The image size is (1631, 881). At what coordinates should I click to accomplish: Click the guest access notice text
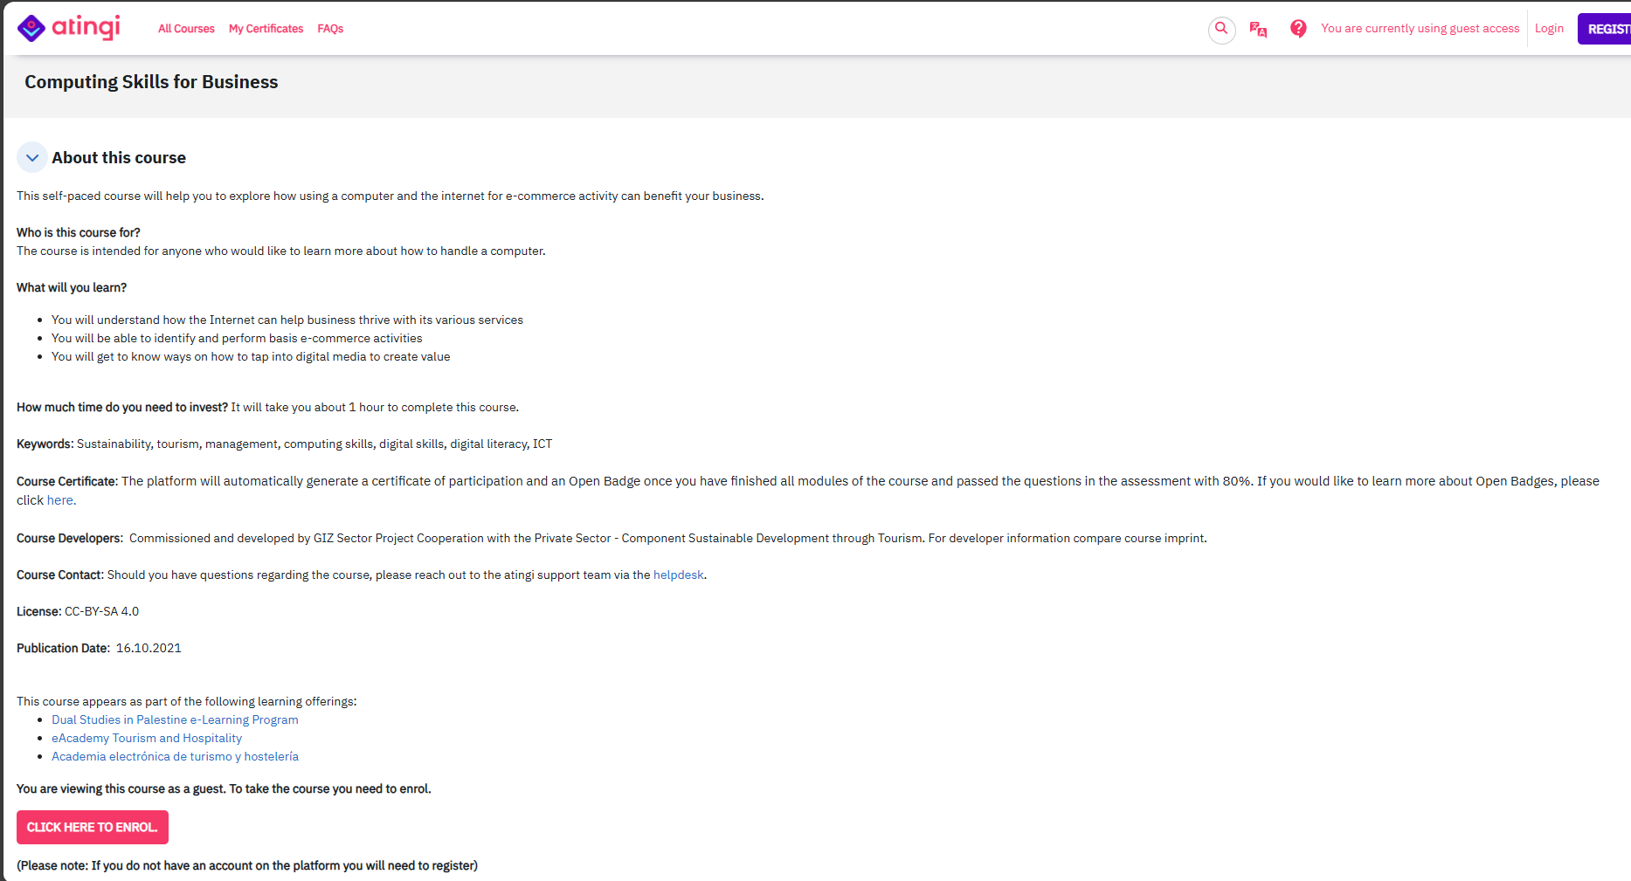[1420, 29]
